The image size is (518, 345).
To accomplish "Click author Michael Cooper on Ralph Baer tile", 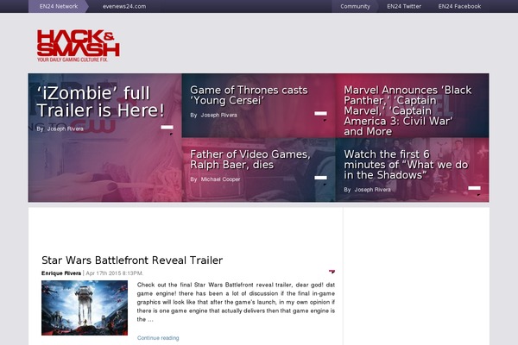I will 220,179.
